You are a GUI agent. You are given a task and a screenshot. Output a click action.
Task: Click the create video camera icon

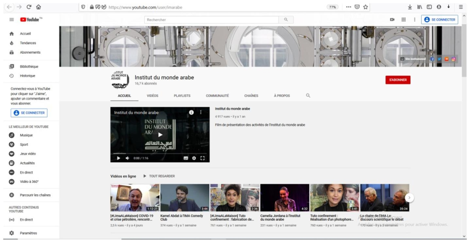click(x=392, y=20)
